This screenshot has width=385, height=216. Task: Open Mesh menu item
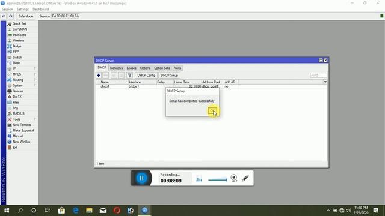tap(16, 63)
